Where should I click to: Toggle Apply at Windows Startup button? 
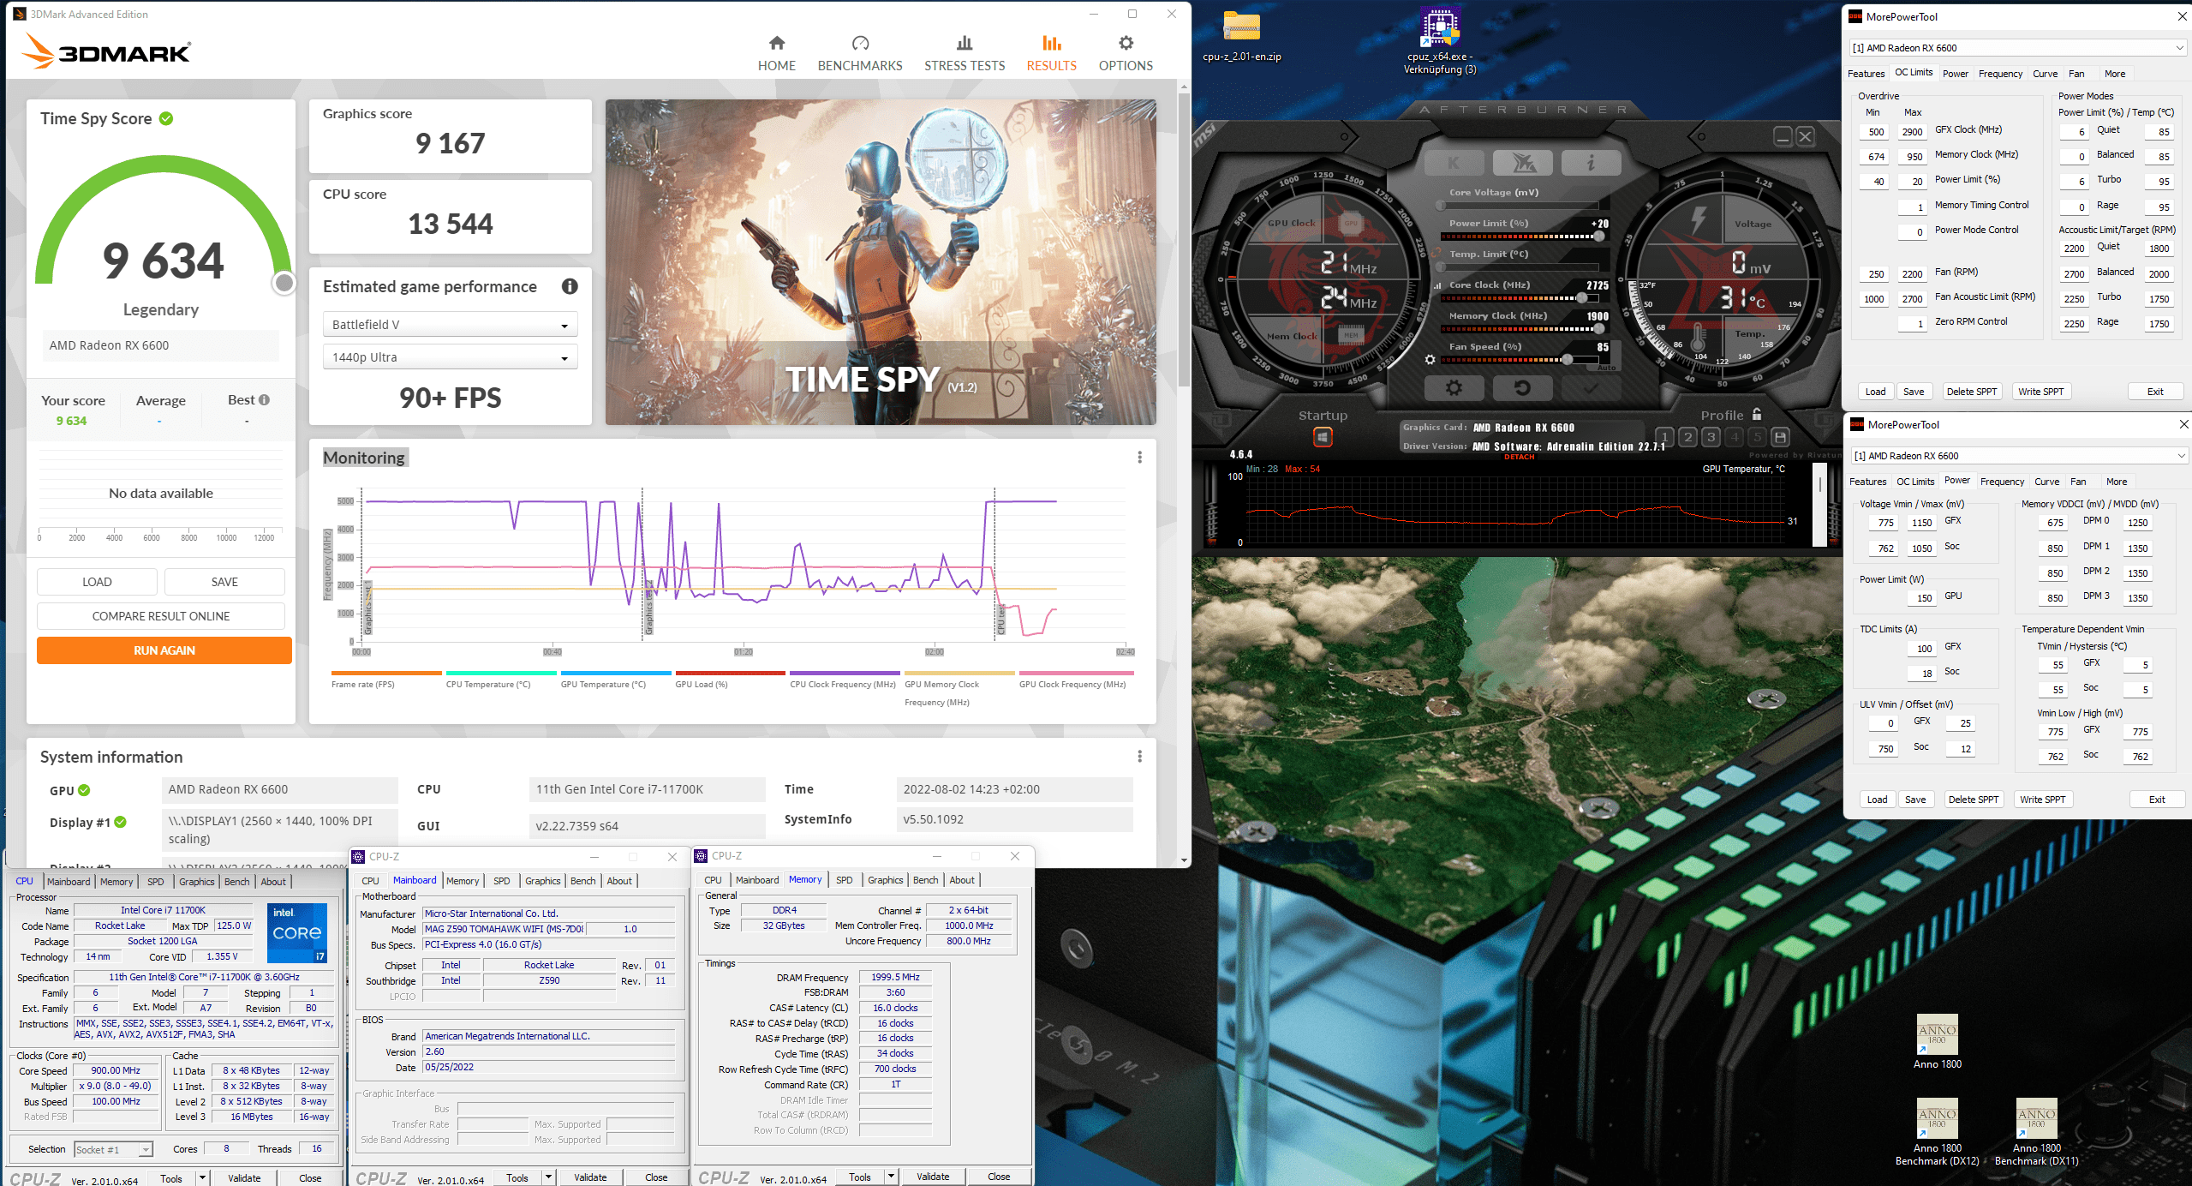pos(1323,438)
